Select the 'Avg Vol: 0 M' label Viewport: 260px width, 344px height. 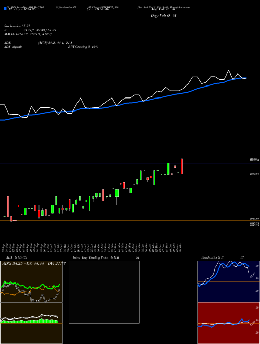(163, 9)
